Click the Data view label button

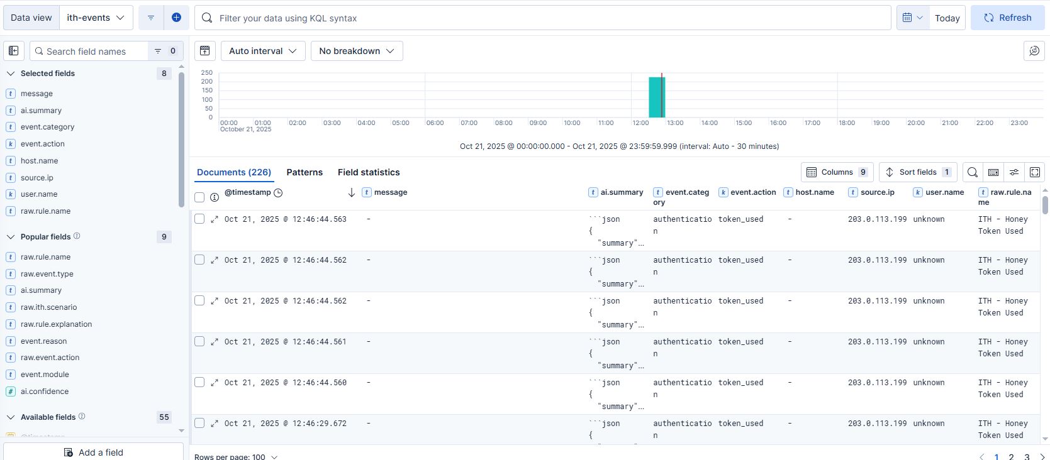(31, 18)
